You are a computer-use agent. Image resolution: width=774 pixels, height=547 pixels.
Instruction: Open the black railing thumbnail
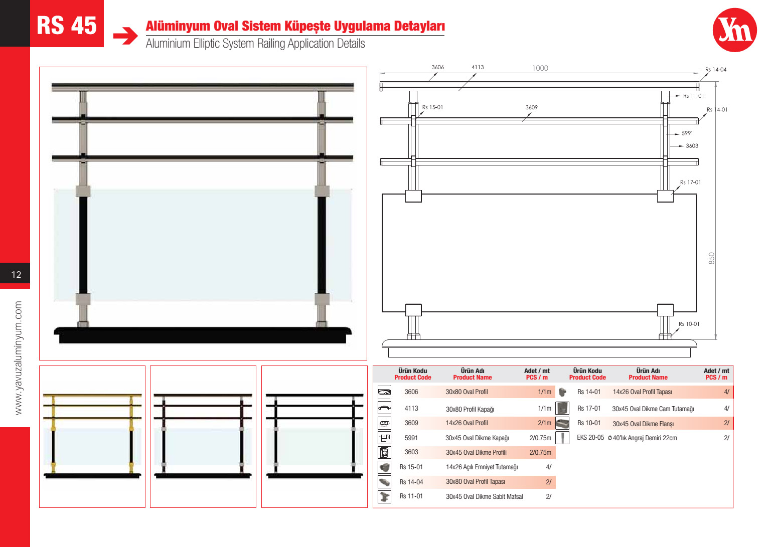315,436
